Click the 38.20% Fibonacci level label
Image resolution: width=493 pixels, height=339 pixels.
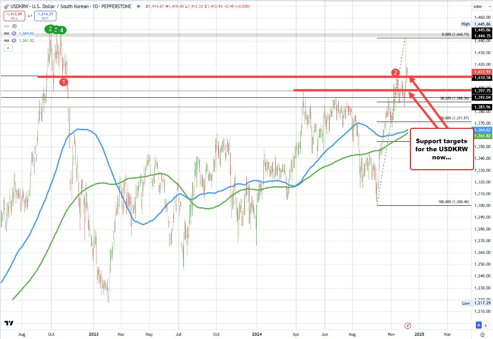[454, 98]
